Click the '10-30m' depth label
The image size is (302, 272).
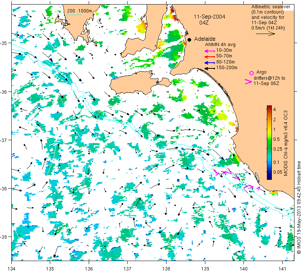point(224,50)
